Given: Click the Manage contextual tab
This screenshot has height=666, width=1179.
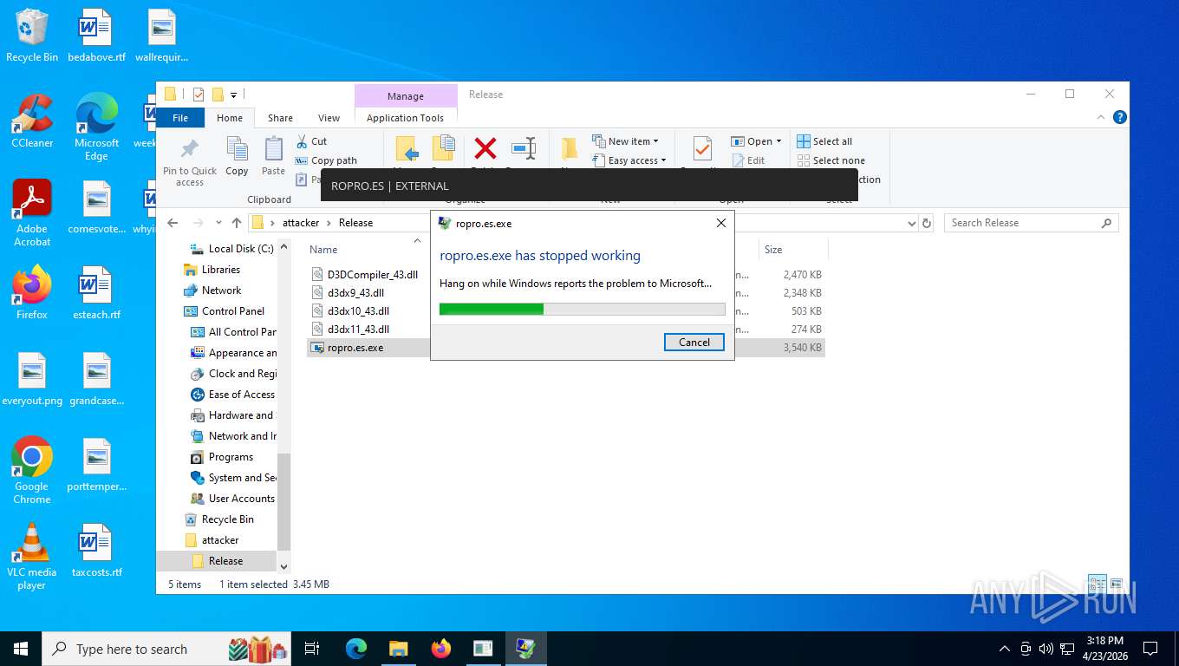Looking at the screenshot, I should coord(406,96).
